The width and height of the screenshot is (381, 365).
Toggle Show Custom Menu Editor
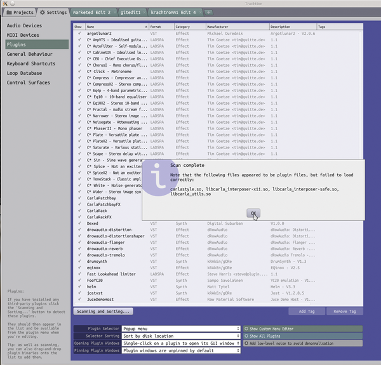[x=303, y=329]
